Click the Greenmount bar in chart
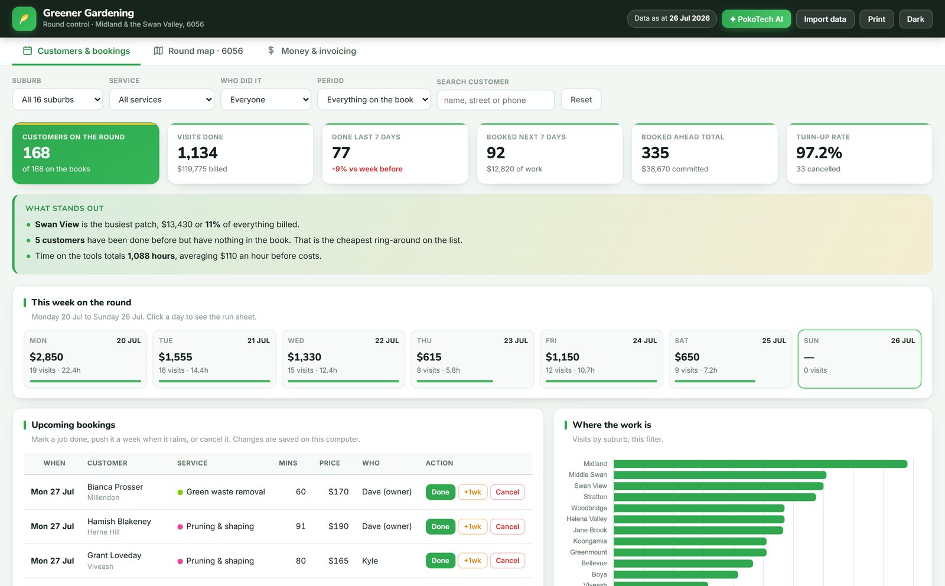 690,552
